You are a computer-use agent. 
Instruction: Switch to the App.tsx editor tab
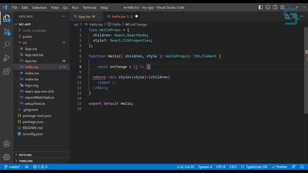point(87,16)
